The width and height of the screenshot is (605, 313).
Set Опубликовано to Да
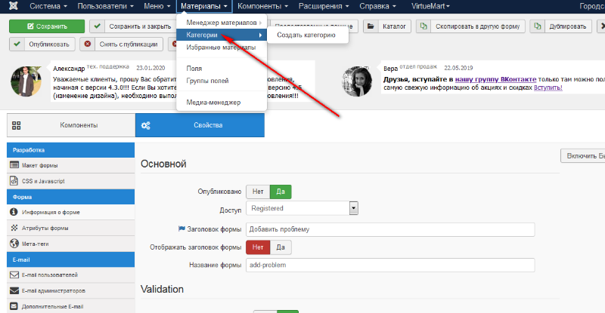pos(281,192)
